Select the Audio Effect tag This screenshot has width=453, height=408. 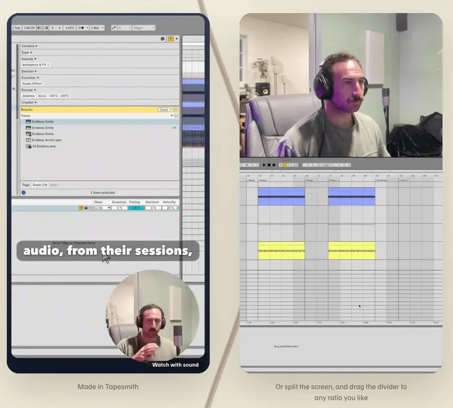pyautogui.click(x=32, y=84)
